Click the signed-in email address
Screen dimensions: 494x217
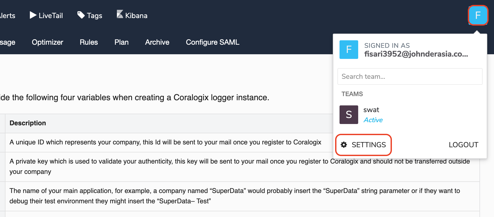click(416, 54)
